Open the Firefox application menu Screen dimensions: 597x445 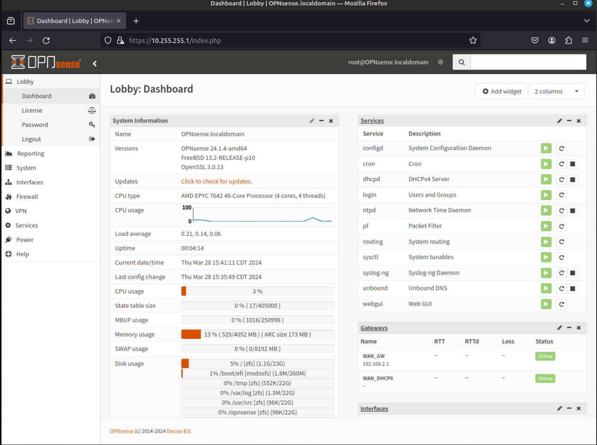click(x=585, y=40)
